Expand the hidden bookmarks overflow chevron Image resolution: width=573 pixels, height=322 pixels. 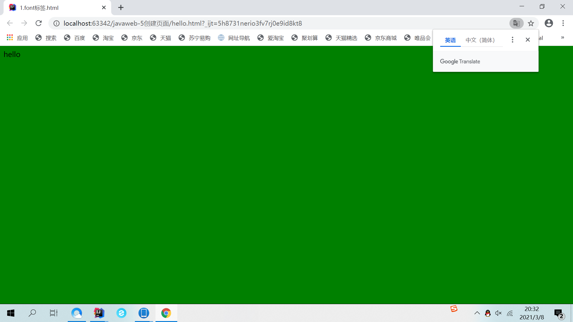click(x=563, y=38)
